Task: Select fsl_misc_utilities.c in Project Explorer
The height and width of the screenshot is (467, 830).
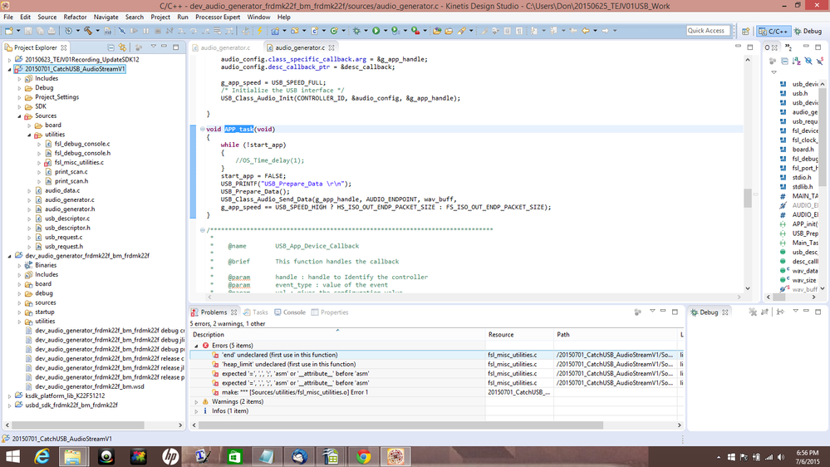Action: point(79,163)
